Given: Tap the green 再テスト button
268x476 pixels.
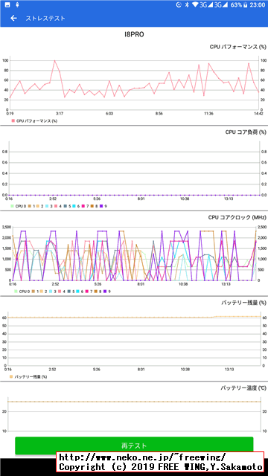Looking at the screenshot, I should point(134,446).
